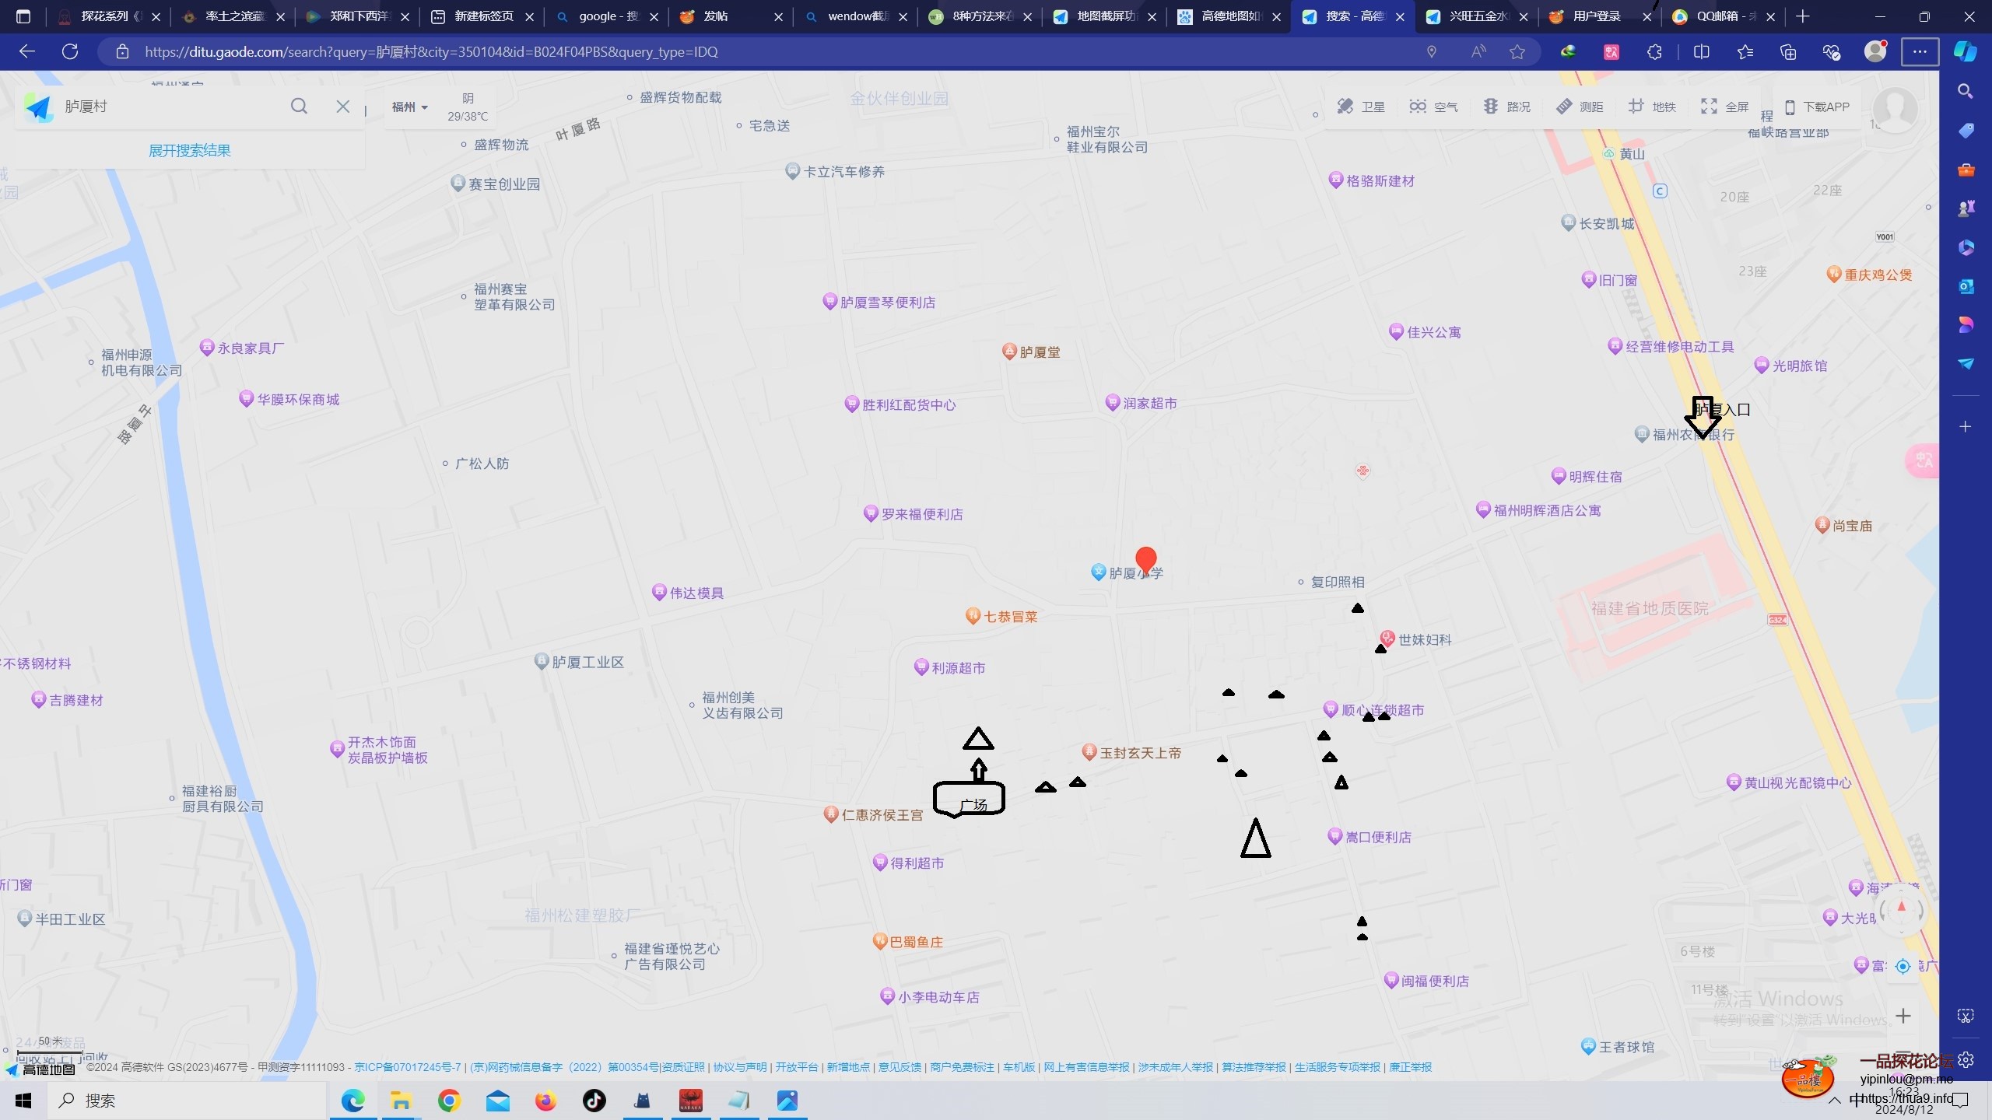This screenshot has height=1120, width=1992.
Task: Click the red location pin at 胪厦小学
Action: [1145, 558]
